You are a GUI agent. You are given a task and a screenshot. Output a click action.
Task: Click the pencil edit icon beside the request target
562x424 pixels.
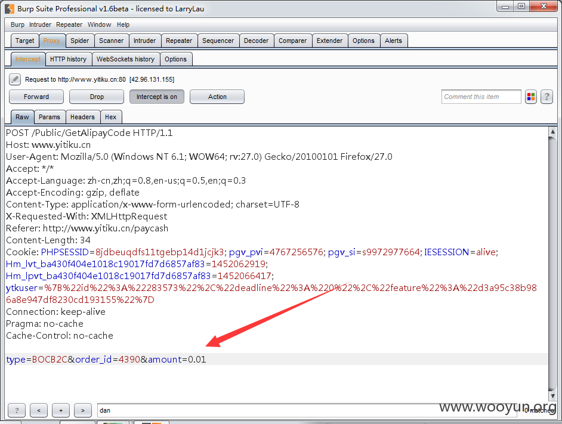[15, 79]
